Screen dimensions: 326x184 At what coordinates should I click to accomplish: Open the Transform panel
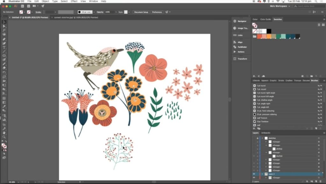[242, 59]
